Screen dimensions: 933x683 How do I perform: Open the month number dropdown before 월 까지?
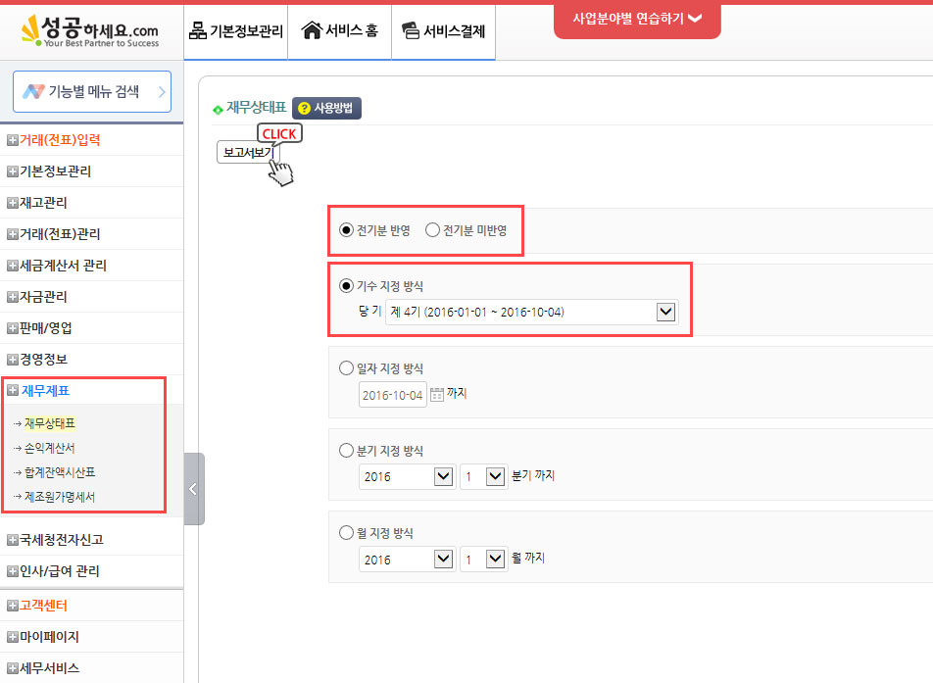484,560
